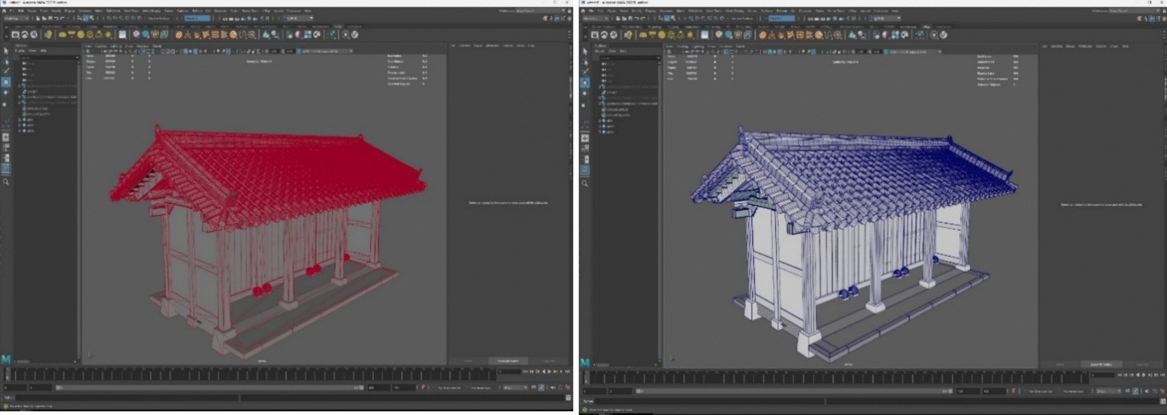Viewport: 1167px width, 415px height.
Task: Open the Help menu in left window
Action: click(x=308, y=11)
